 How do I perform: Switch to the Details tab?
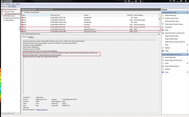[31, 37]
